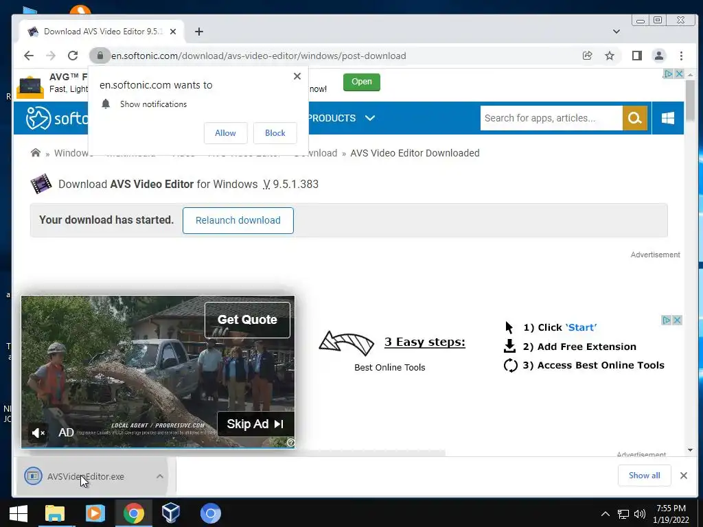Click Get Quote in video ad
The height and width of the screenshot is (527, 703).
point(247,320)
